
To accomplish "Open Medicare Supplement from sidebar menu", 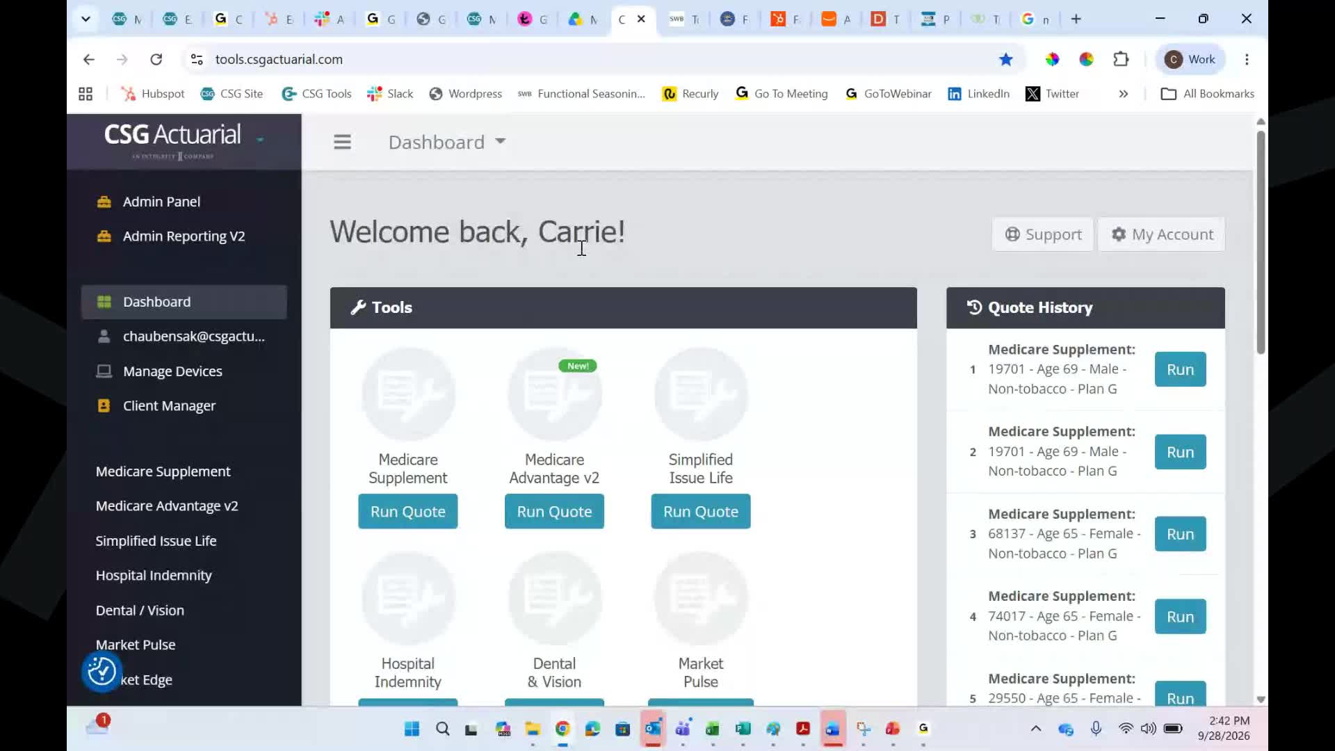I will tap(163, 471).
